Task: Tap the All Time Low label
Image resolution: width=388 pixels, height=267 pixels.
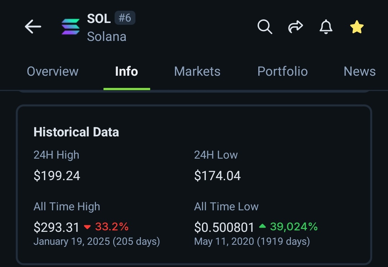Action: point(226,206)
